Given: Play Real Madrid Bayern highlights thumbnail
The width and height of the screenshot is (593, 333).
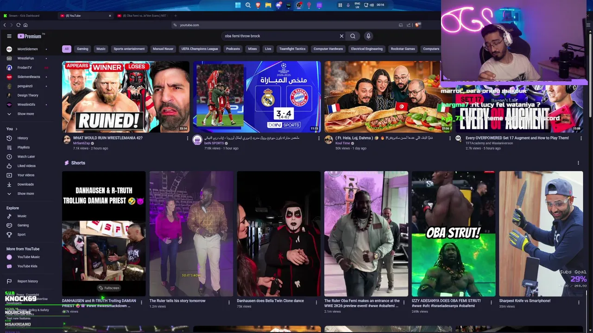Looking at the screenshot, I should click(x=257, y=97).
